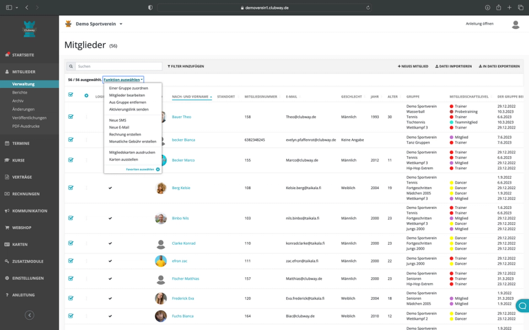Select Einer Gruppe zuordnen from menu
Image resolution: width=529 pixels, height=330 pixels.
(128, 88)
